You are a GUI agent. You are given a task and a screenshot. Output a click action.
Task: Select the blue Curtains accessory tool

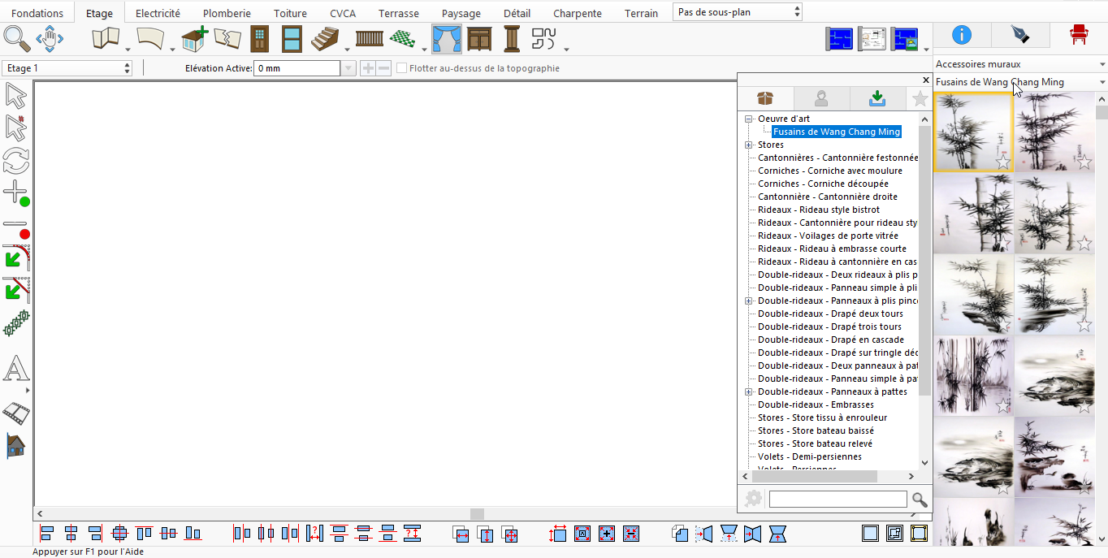[447, 38]
